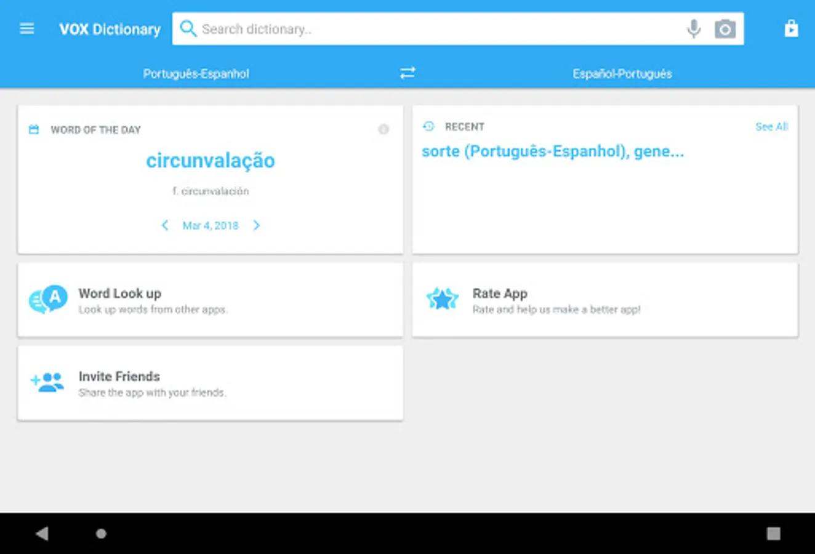Viewport: 815px width, 554px height.
Task: Swap dictionary direction with arrows icon
Action: coord(407,73)
